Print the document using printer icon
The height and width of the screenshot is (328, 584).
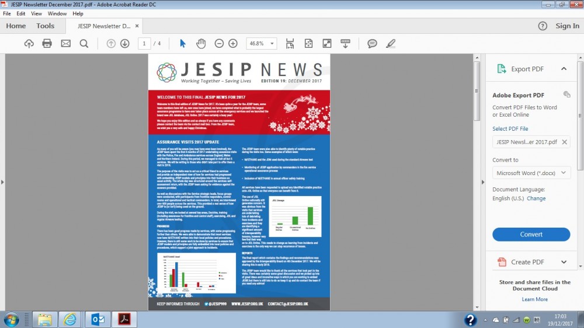coord(47,44)
